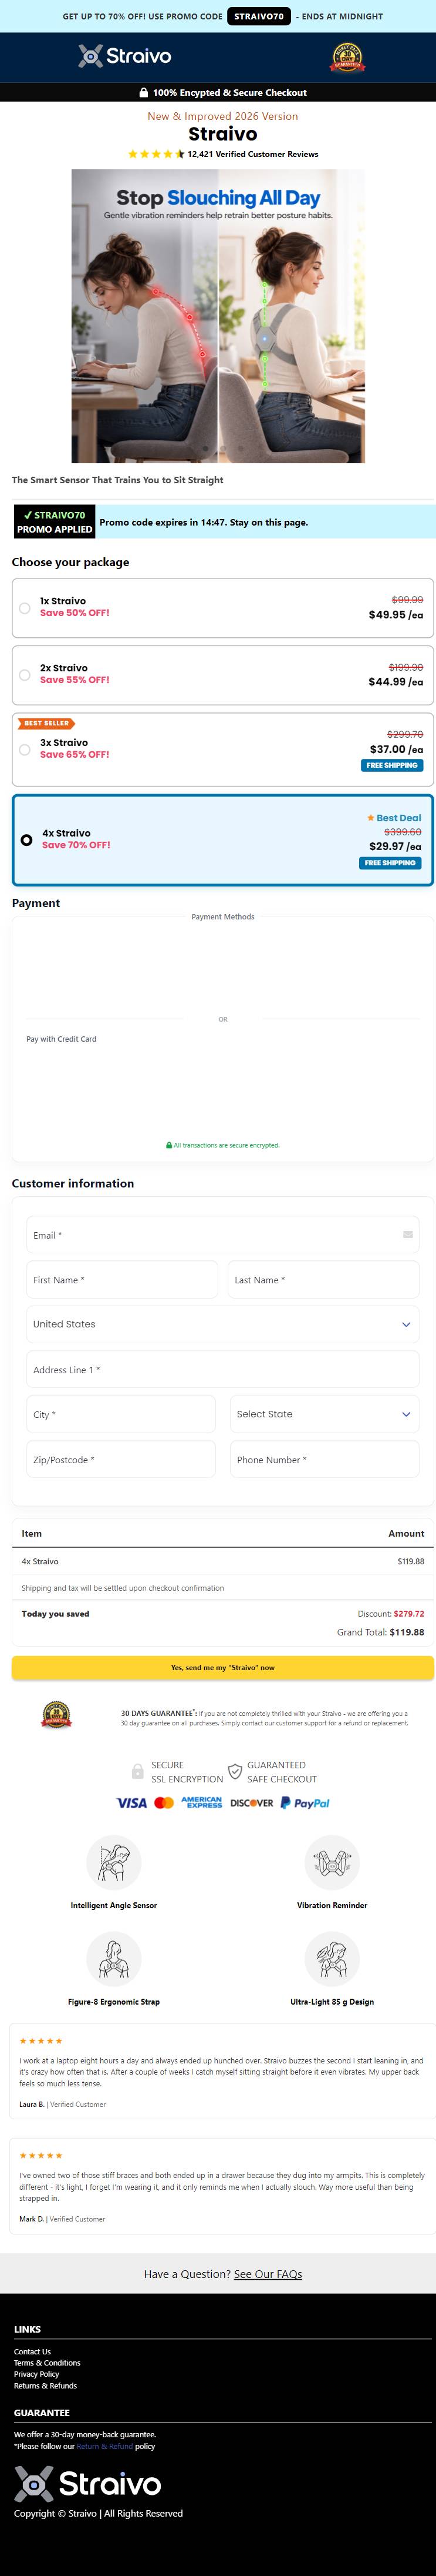Click the $44.99 /ea price
436x2576 pixels.
click(x=396, y=681)
